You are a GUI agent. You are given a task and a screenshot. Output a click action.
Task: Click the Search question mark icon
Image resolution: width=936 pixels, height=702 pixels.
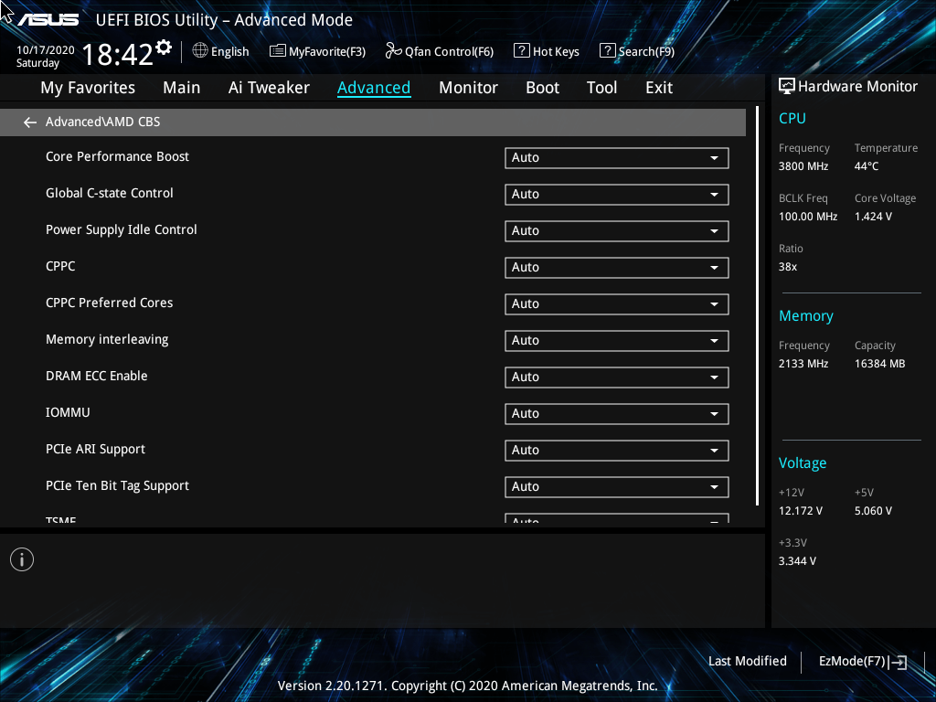(607, 51)
